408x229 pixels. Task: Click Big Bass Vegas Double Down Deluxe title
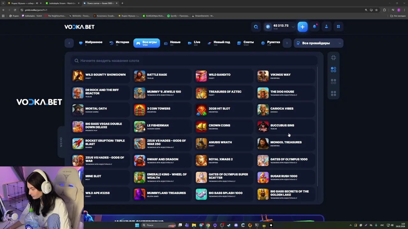(104, 125)
